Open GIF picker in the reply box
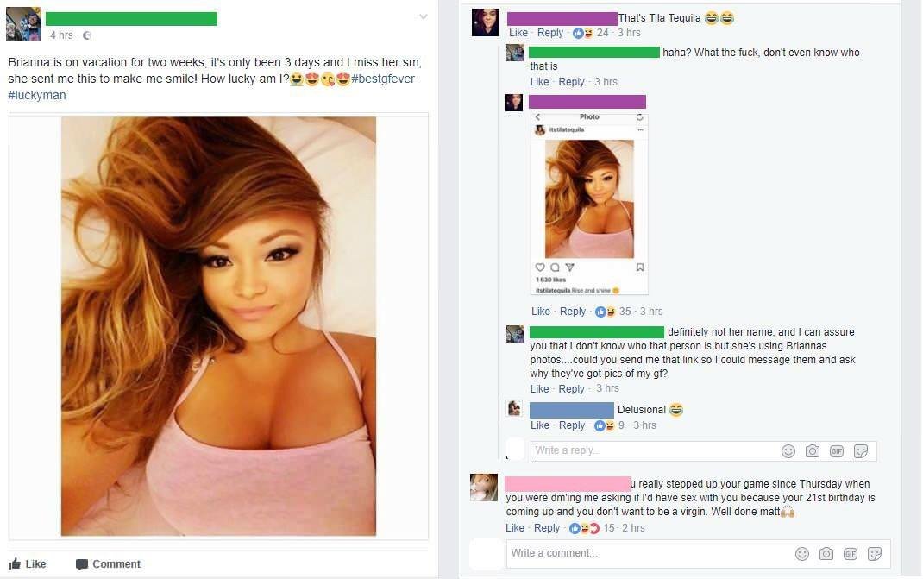This screenshot has width=923, height=579. pyautogui.click(x=837, y=451)
